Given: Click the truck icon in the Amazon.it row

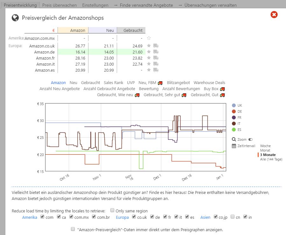Looking at the screenshot, I should [156, 64].
